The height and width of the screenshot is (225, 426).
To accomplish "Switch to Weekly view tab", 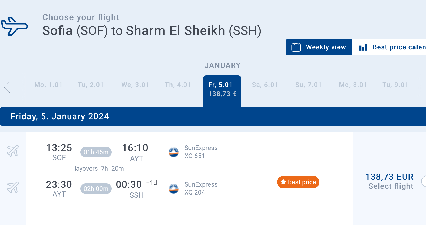I will [319, 47].
